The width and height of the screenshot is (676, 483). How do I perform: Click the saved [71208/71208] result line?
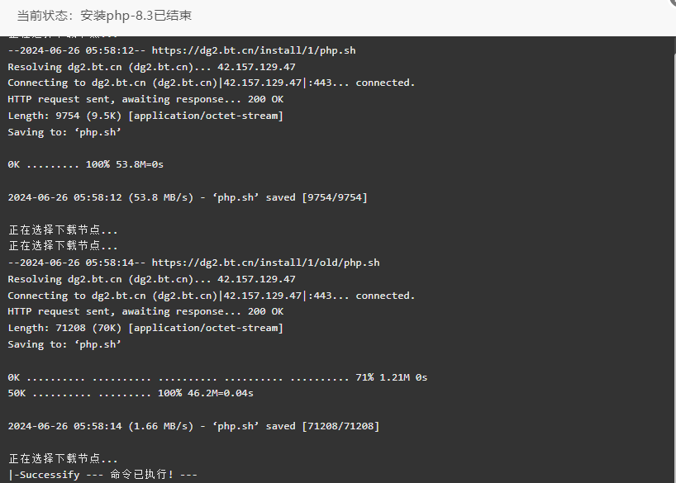[193, 426]
